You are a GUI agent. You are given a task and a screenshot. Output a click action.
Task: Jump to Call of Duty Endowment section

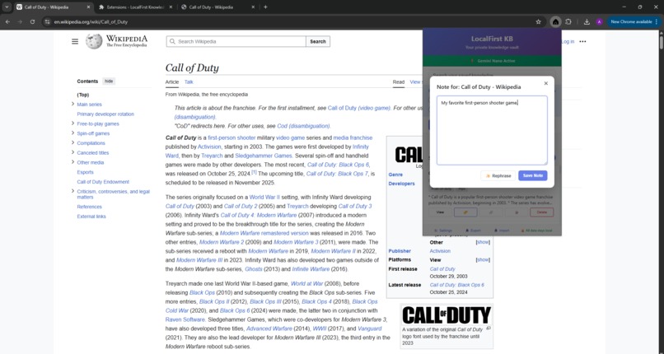(x=103, y=182)
